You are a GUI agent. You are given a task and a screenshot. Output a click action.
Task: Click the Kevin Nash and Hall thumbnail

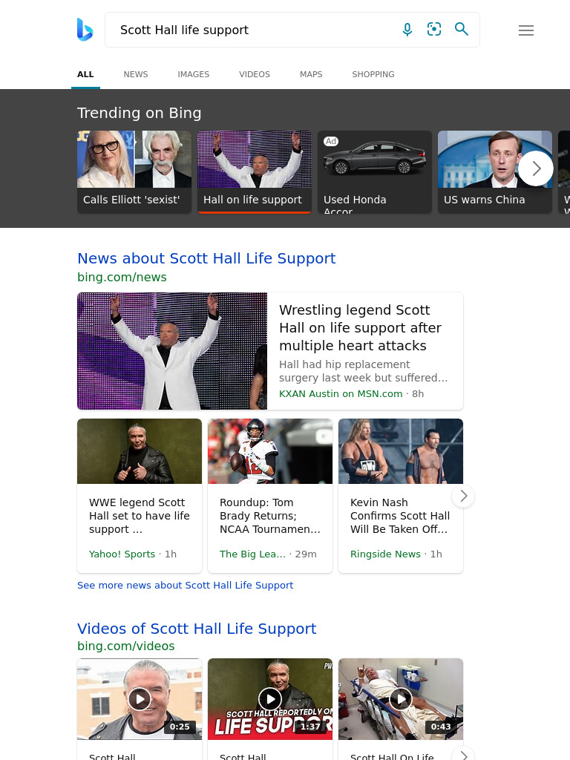click(401, 451)
